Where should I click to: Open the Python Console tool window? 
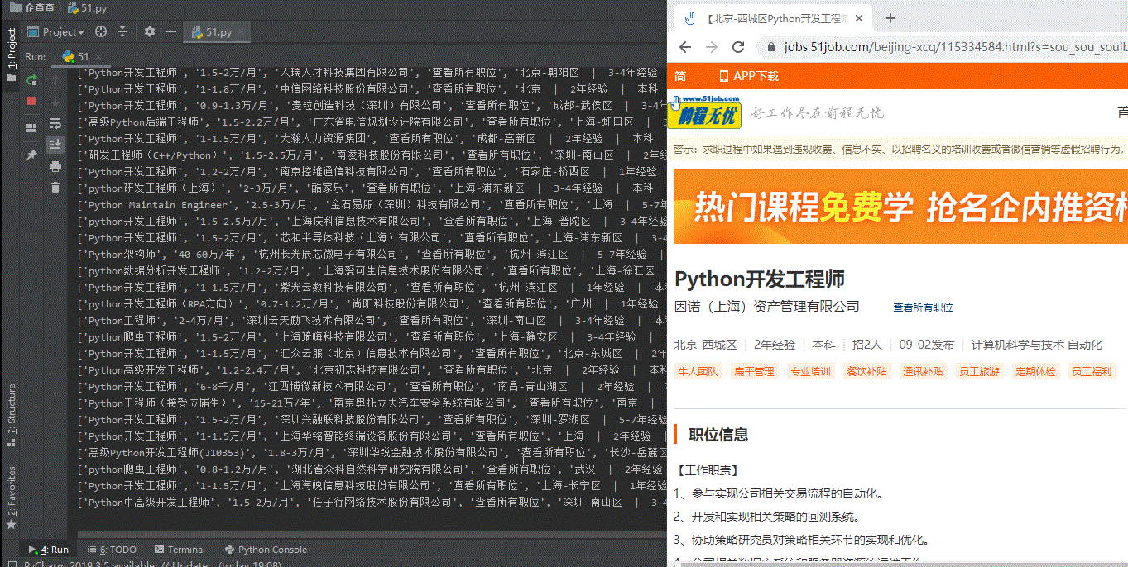pos(266,550)
